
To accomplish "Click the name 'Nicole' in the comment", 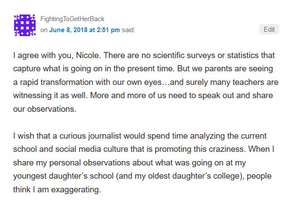I will point(87,55).
